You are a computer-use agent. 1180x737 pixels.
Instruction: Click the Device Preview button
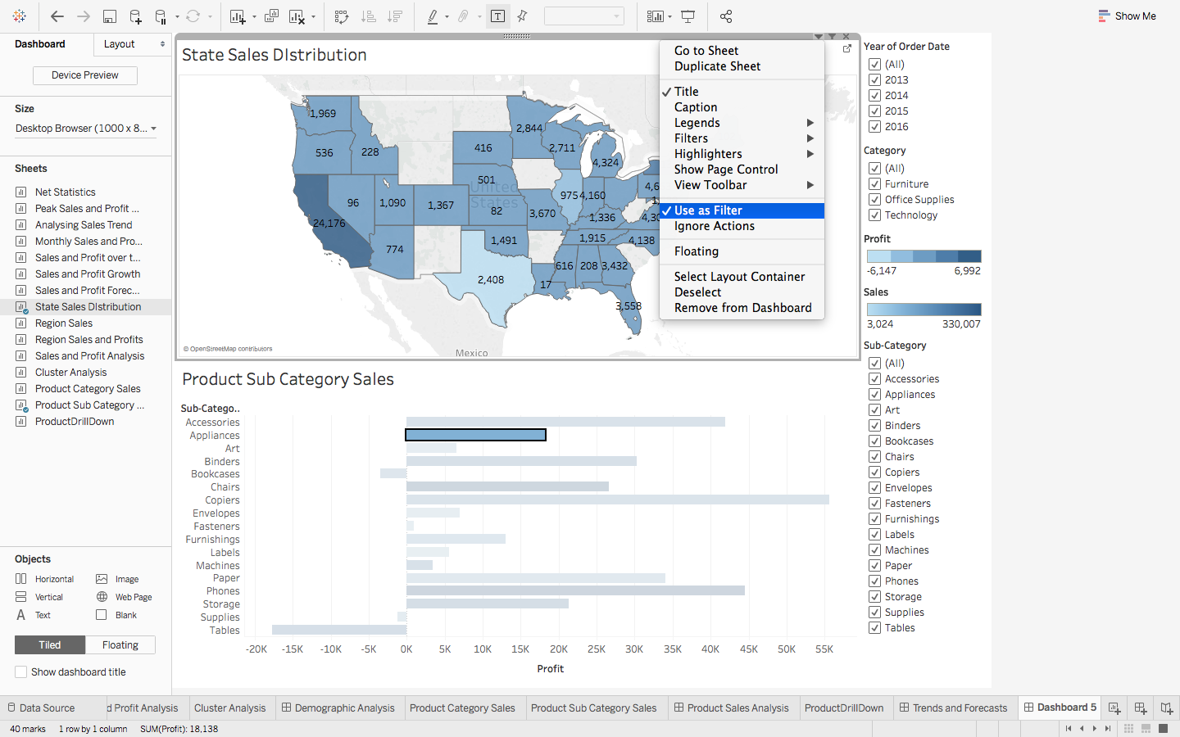point(85,75)
